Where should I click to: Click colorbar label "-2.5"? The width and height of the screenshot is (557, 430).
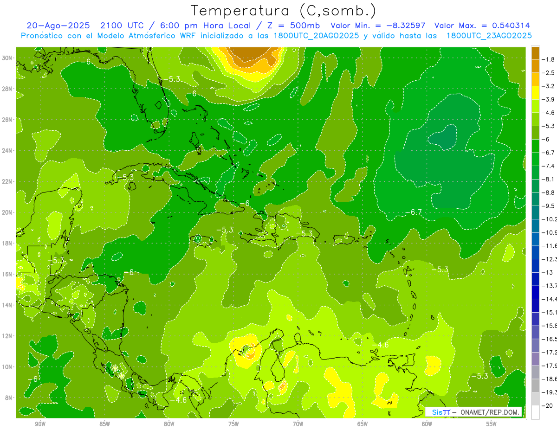pos(549,73)
